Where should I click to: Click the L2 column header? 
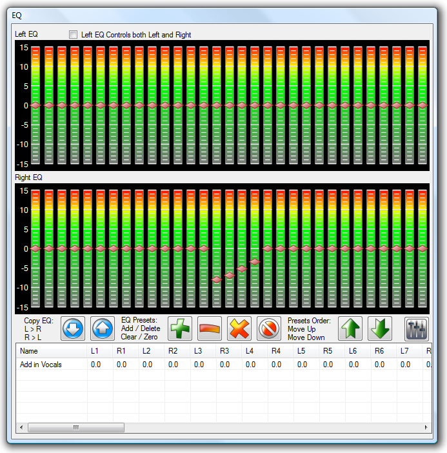click(152, 351)
